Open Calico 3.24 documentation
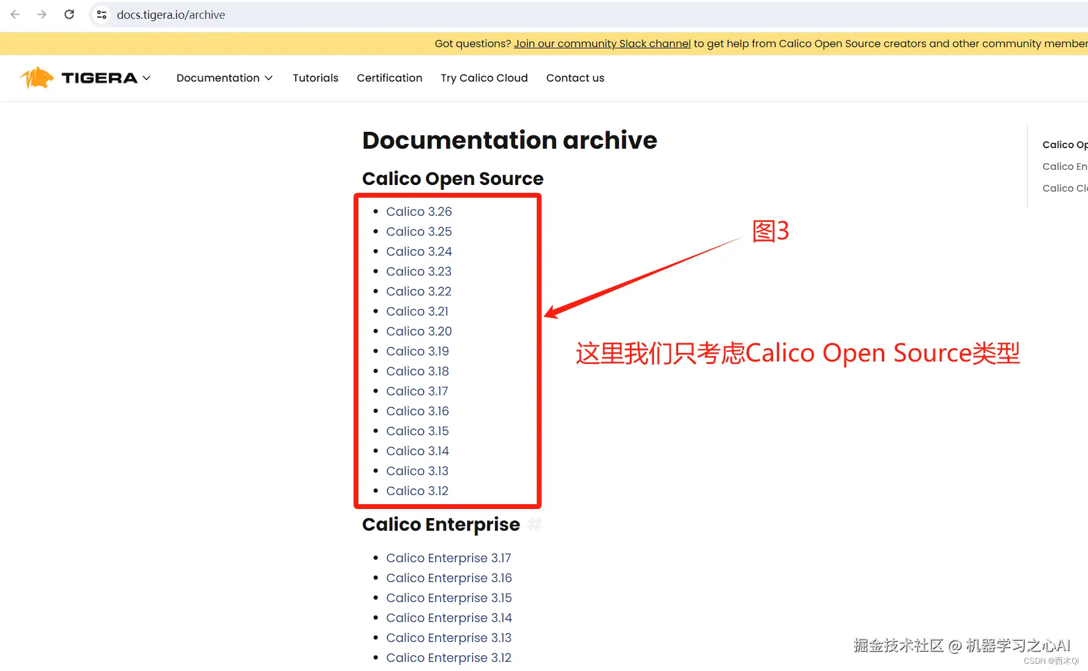1088x671 pixels. coord(419,251)
